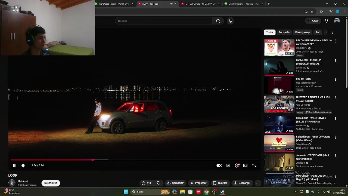Open options menu for Fea Yo MTK
The height and width of the screenshot is (196, 348).
click(335, 79)
